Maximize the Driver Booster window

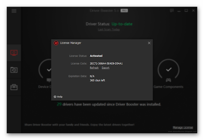point(186,10)
